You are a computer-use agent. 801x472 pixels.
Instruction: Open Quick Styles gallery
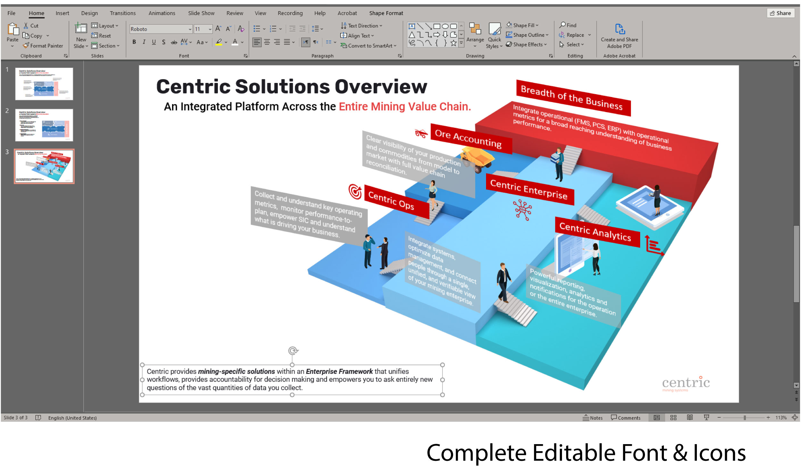[x=494, y=35]
